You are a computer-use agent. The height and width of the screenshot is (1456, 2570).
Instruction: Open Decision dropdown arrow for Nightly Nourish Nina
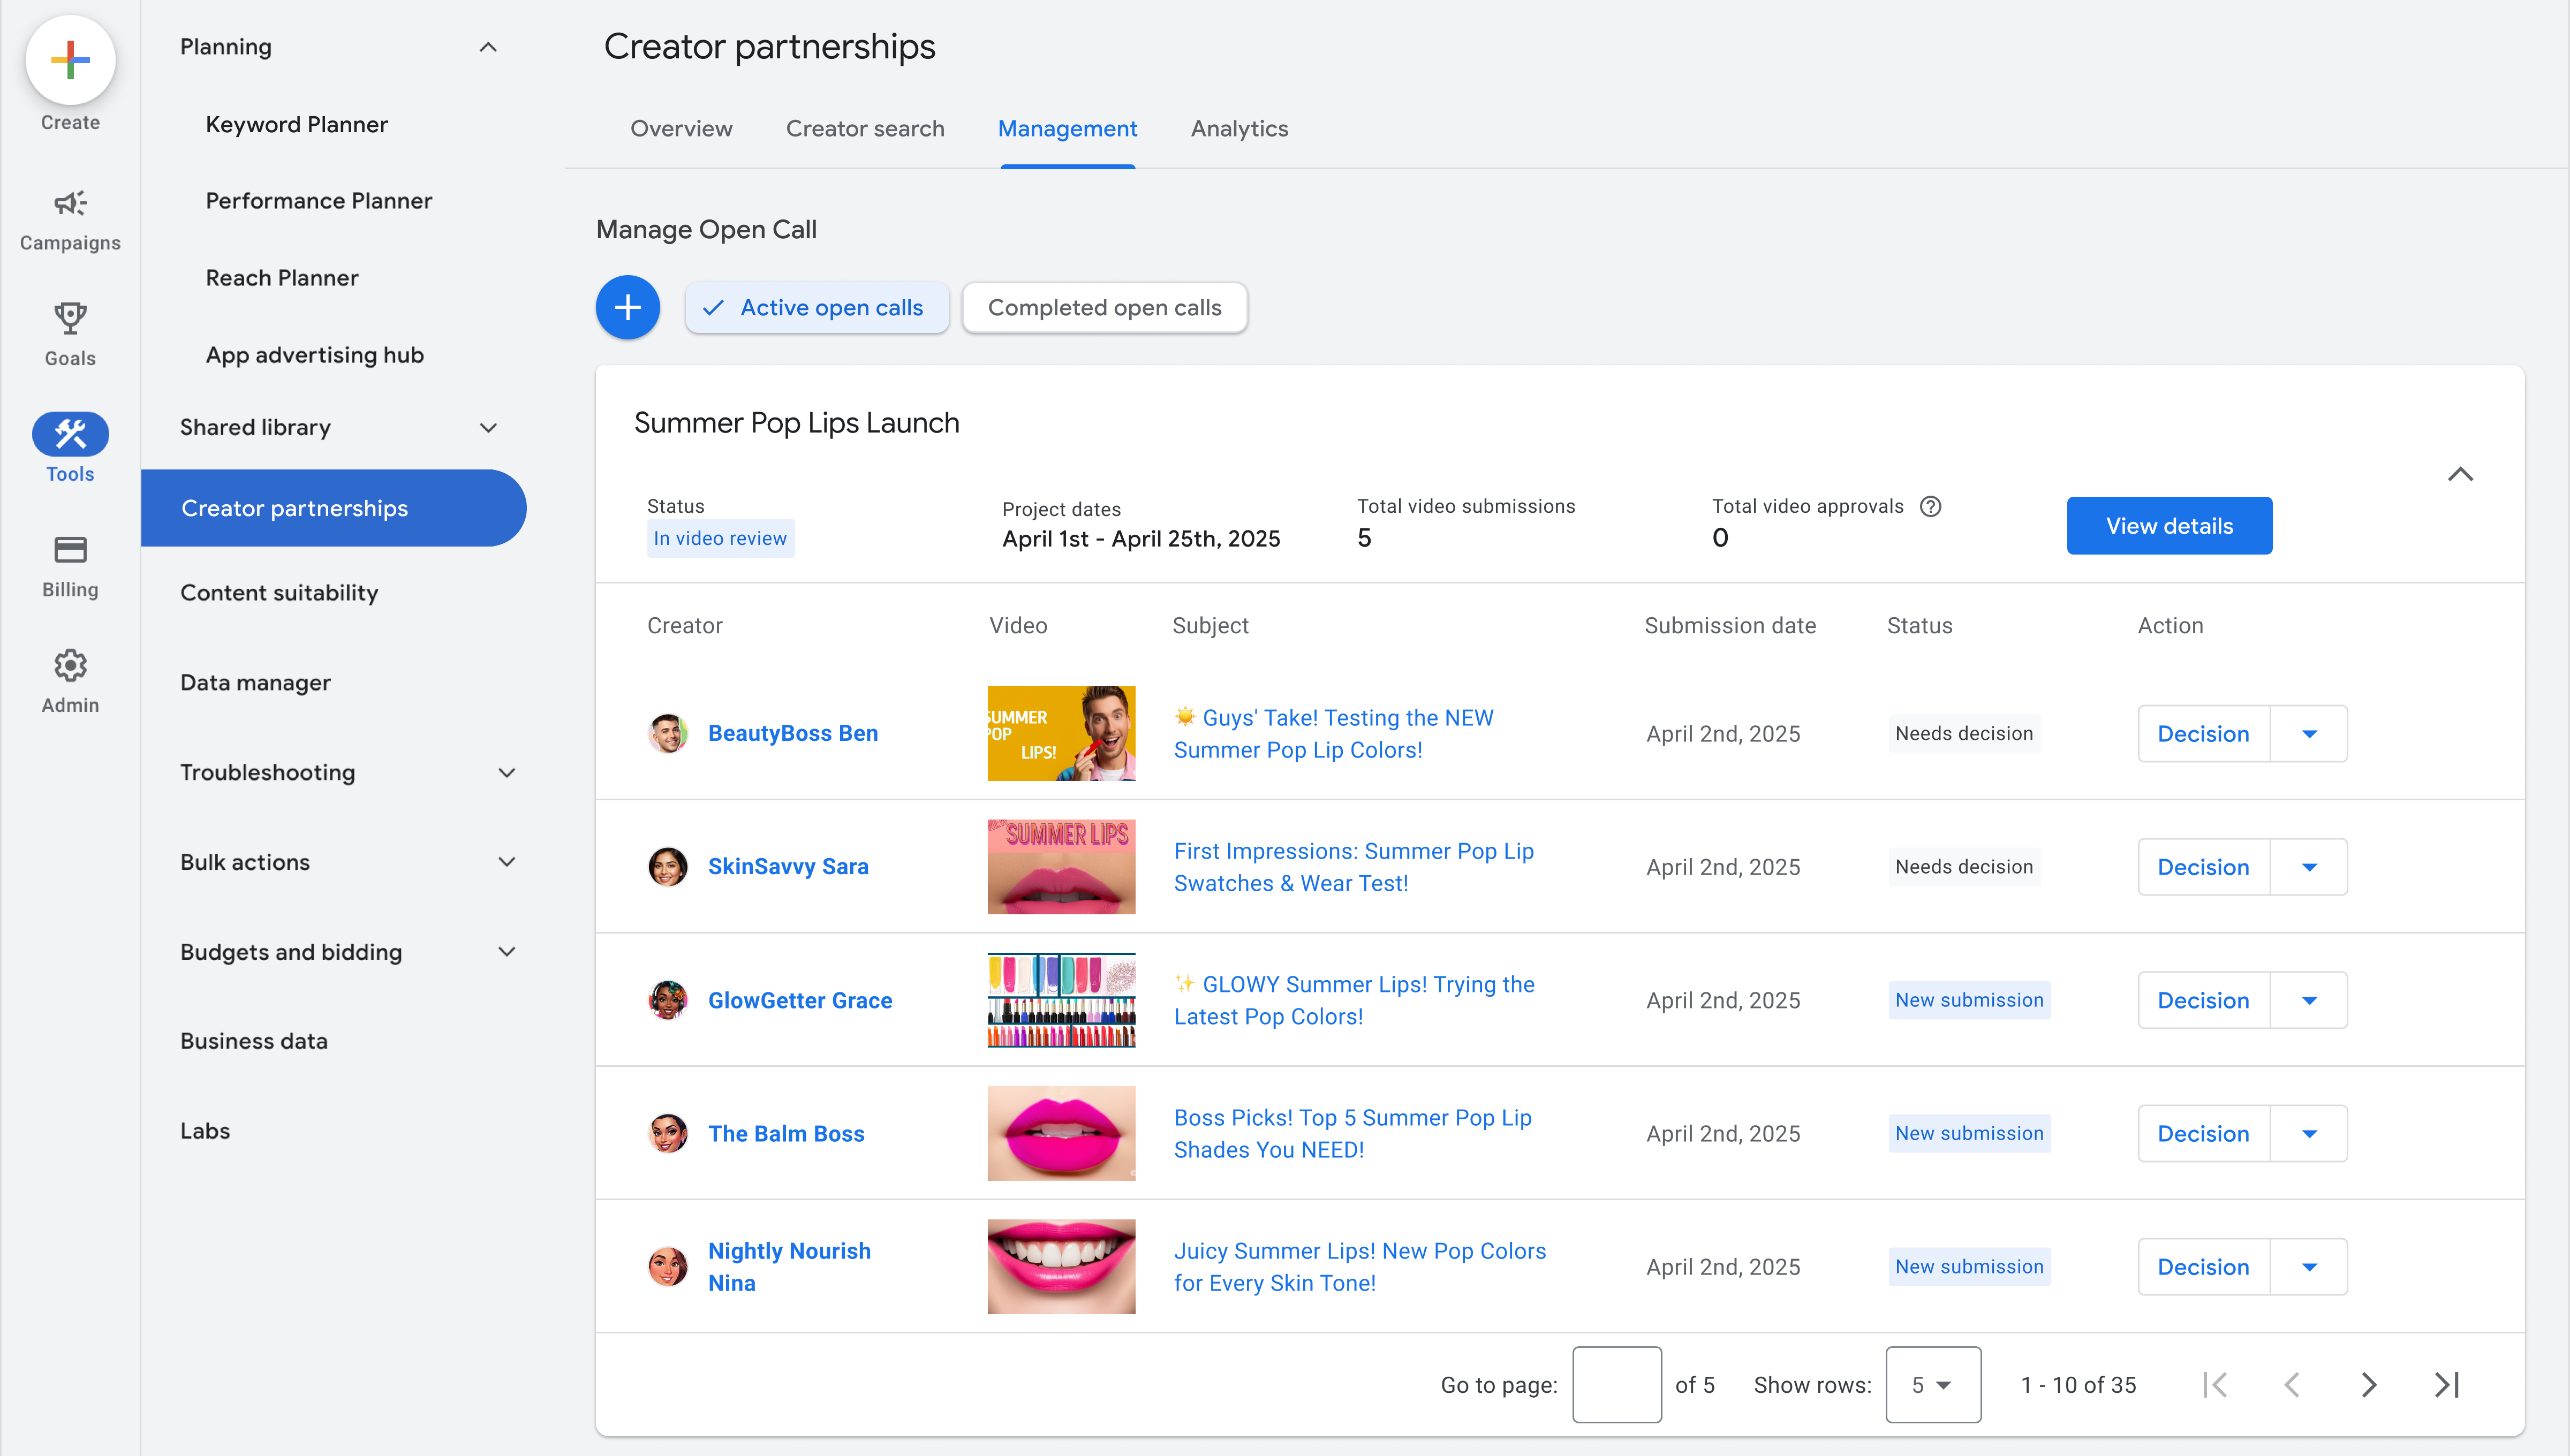2309,1267
